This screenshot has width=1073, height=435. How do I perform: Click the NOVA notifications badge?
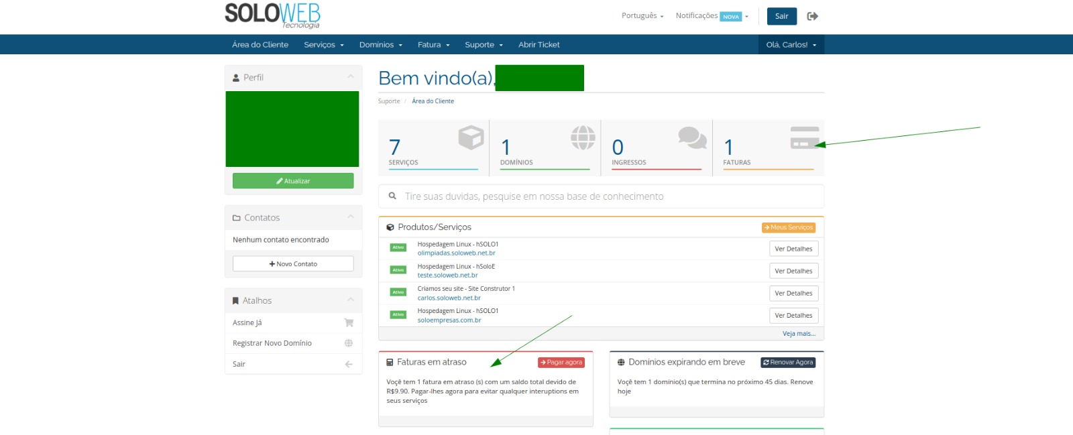(x=731, y=17)
